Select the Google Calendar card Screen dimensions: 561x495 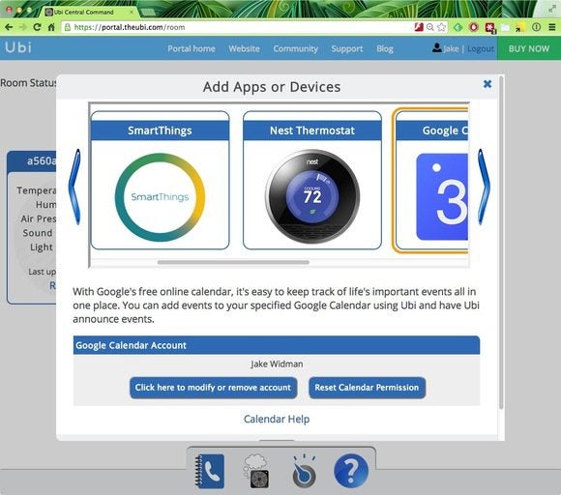click(430, 180)
